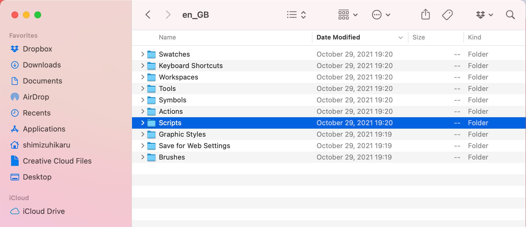Open the ellipsis Action menu
Screen dimensions: 526x227
click(381, 15)
